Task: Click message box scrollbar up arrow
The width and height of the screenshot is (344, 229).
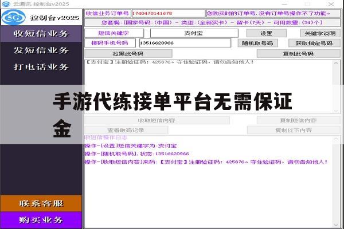Action: 336,63
